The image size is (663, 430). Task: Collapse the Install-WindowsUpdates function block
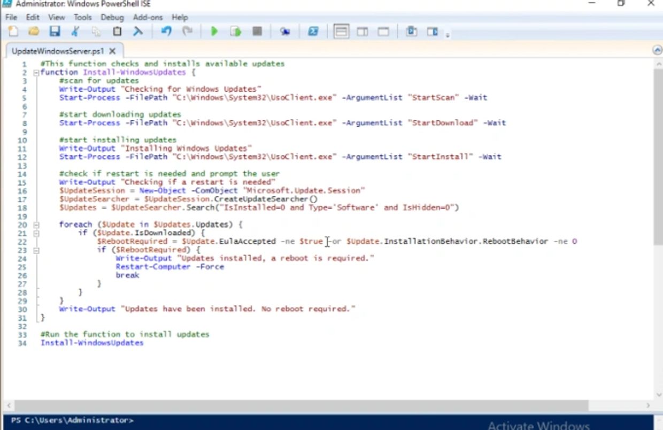36,73
